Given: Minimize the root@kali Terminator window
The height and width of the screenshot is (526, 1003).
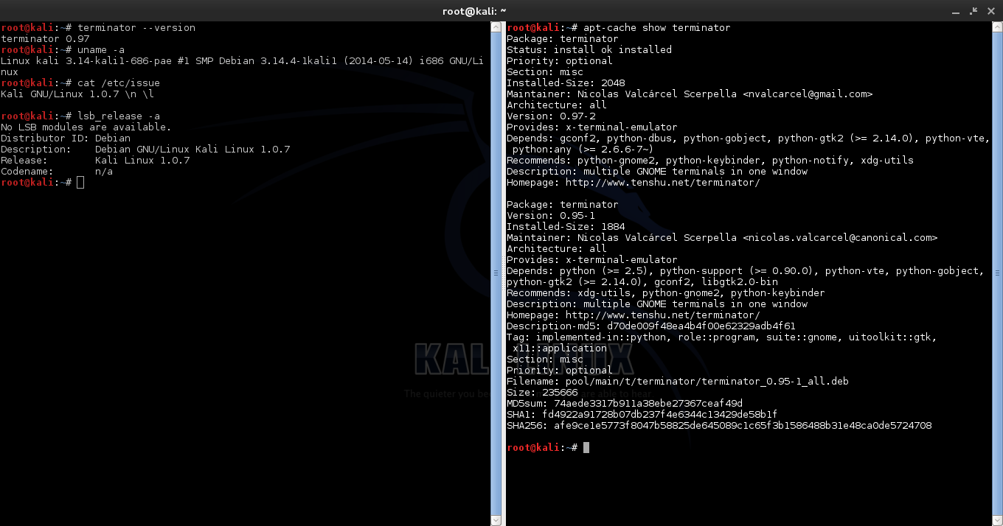Looking at the screenshot, I should (x=954, y=10).
